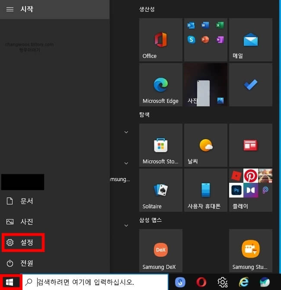Click the taskbar search box
The height and width of the screenshot is (290, 281).
click(x=95, y=282)
